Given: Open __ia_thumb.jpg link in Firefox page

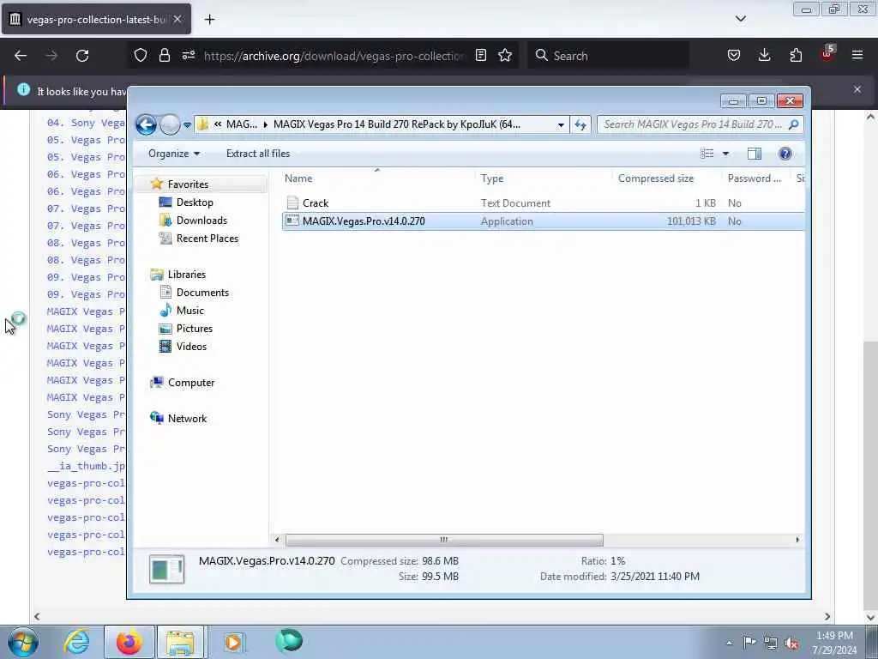Looking at the screenshot, I should (87, 466).
